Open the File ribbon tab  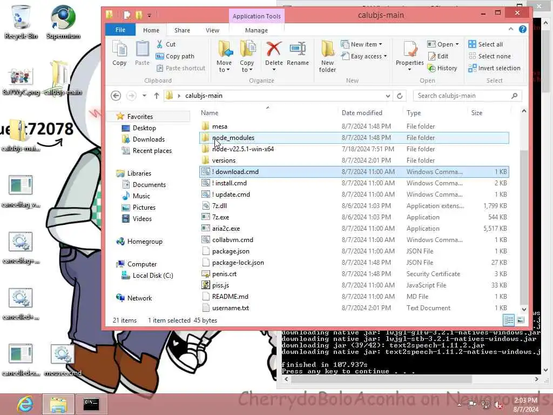click(120, 30)
